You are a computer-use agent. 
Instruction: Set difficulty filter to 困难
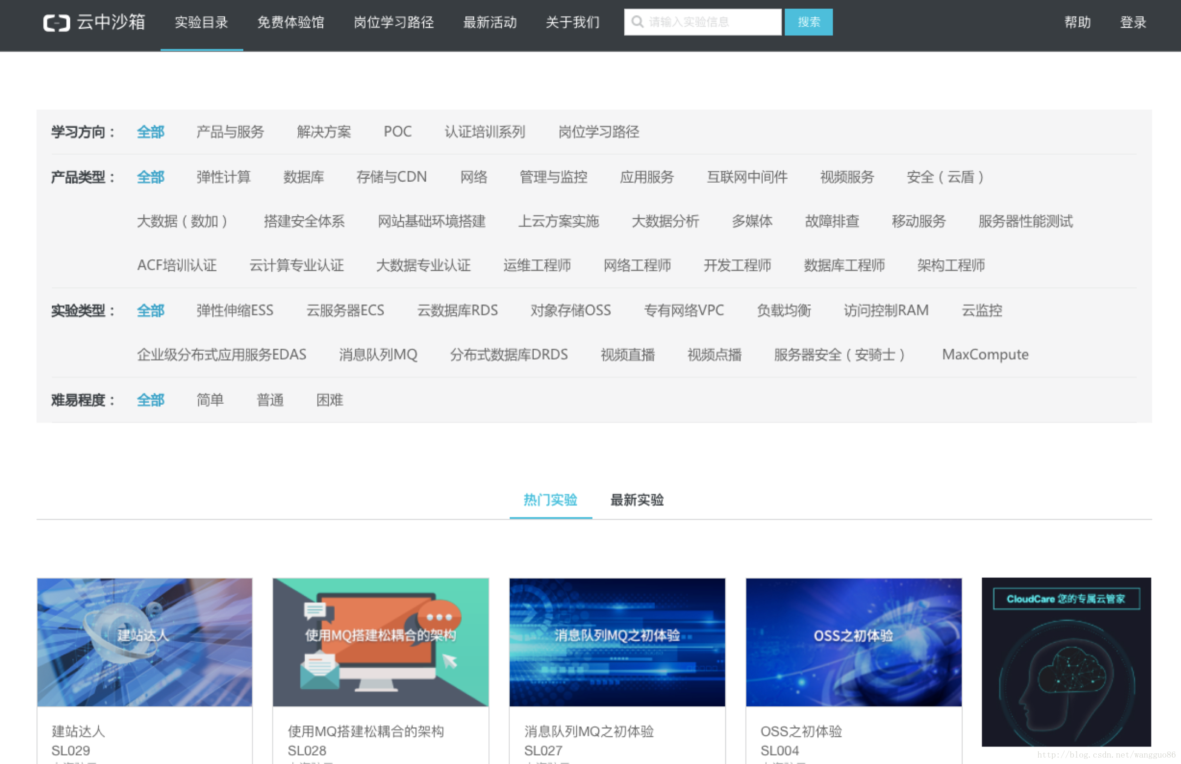(330, 400)
